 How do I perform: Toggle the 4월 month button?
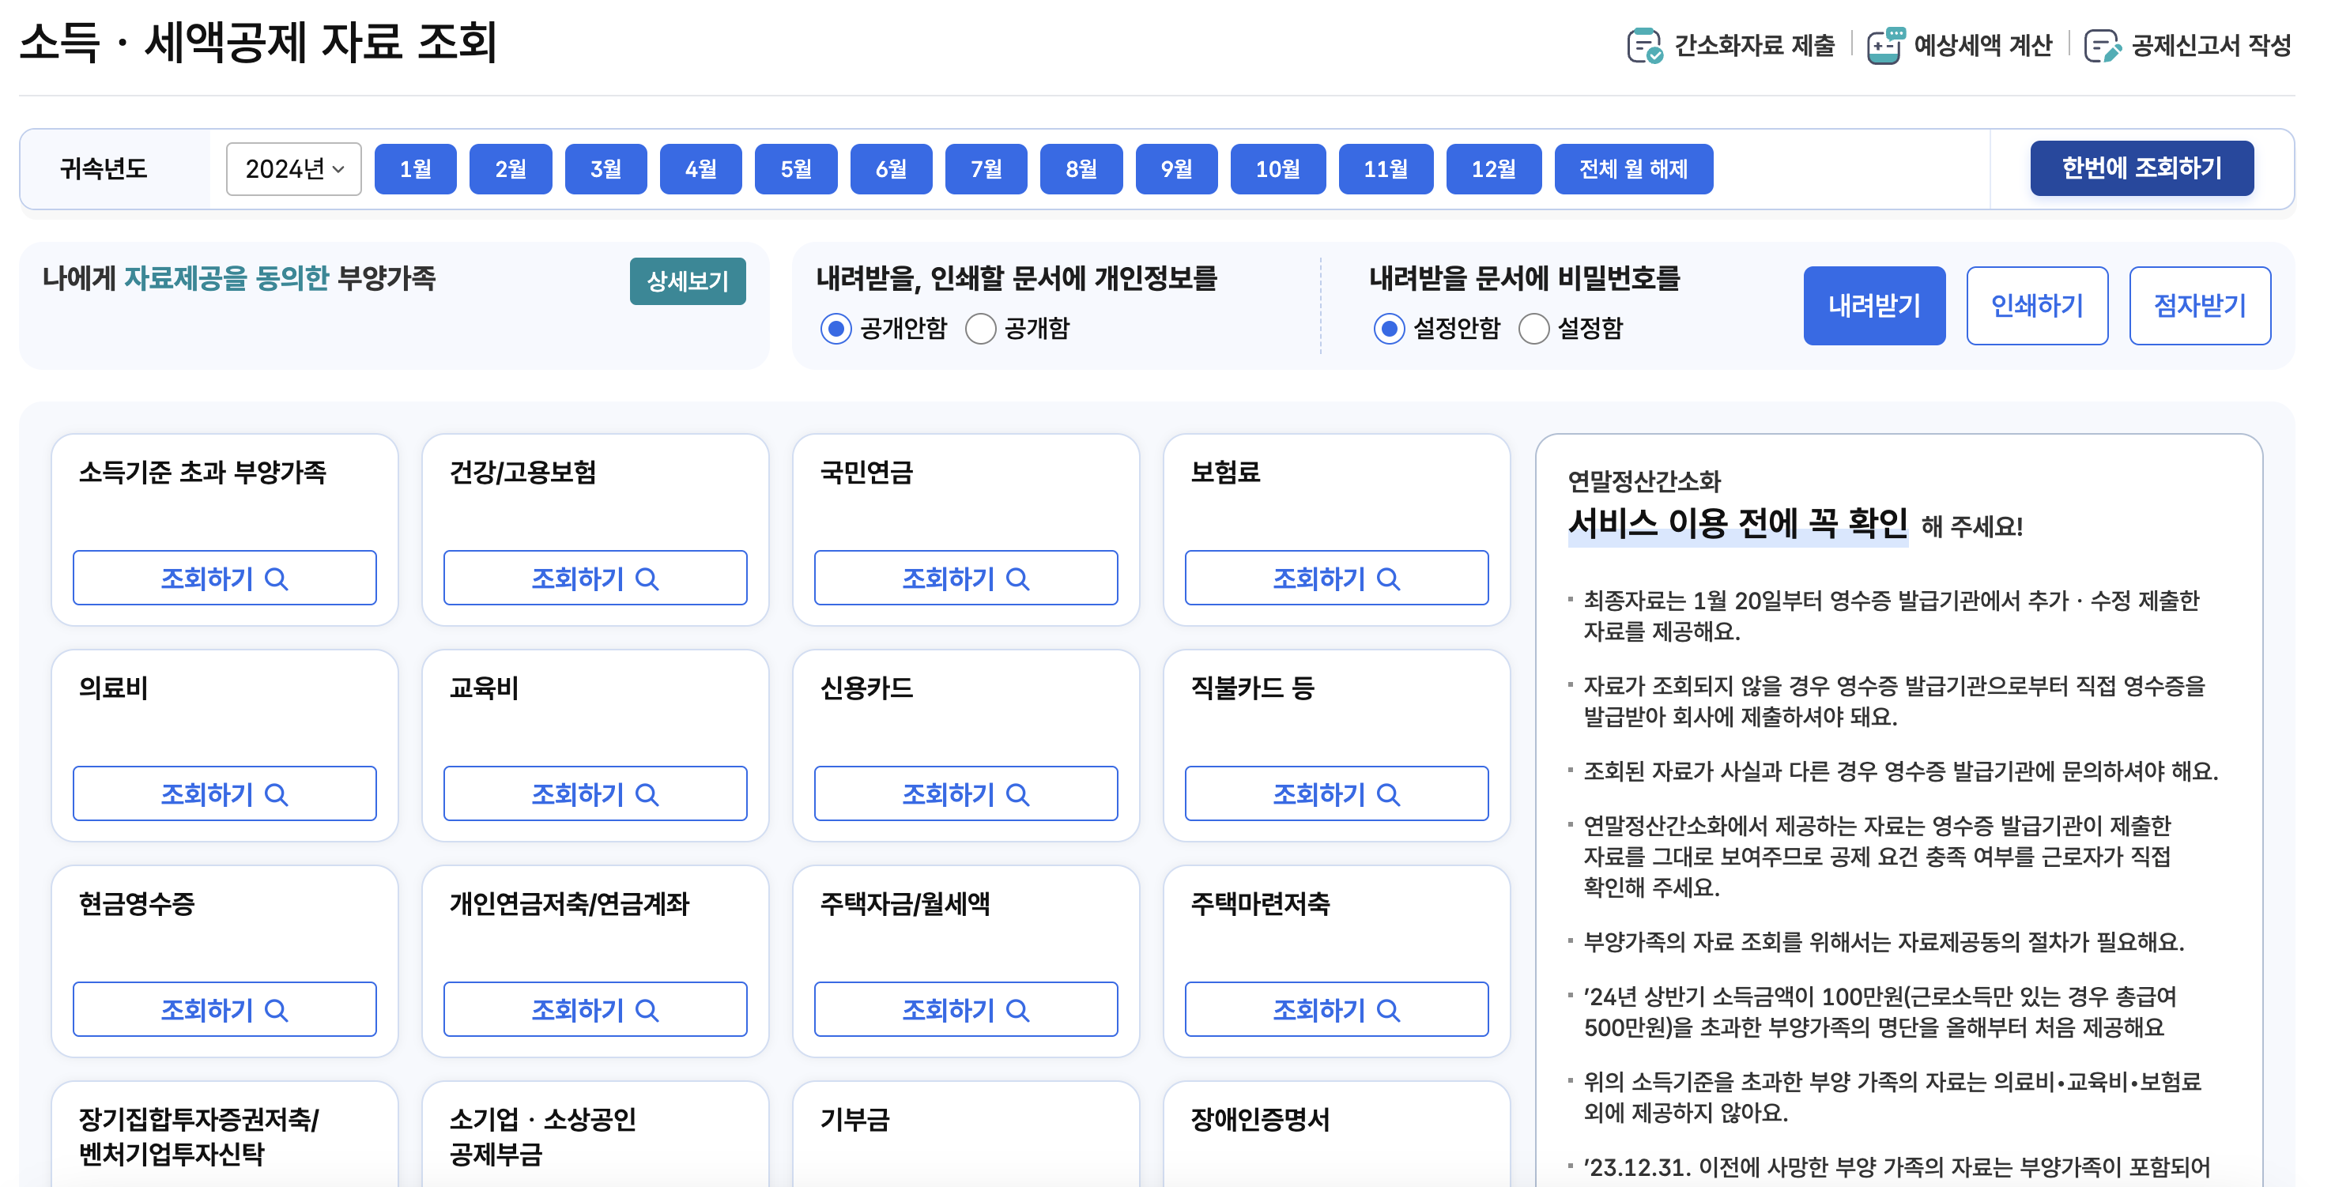pyautogui.click(x=700, y=169)
